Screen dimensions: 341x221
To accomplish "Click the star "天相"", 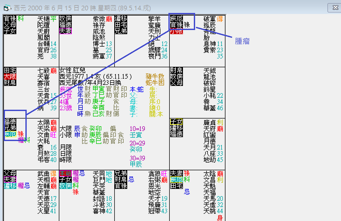I will [44, 180].
